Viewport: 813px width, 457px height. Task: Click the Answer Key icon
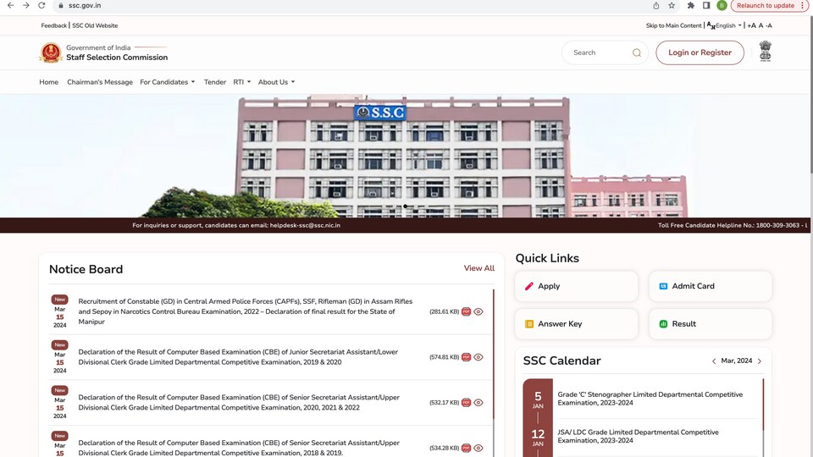[528, 324]
